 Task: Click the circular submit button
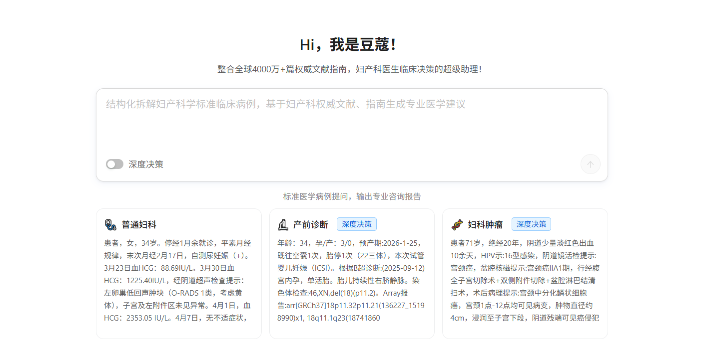(590, 164)
